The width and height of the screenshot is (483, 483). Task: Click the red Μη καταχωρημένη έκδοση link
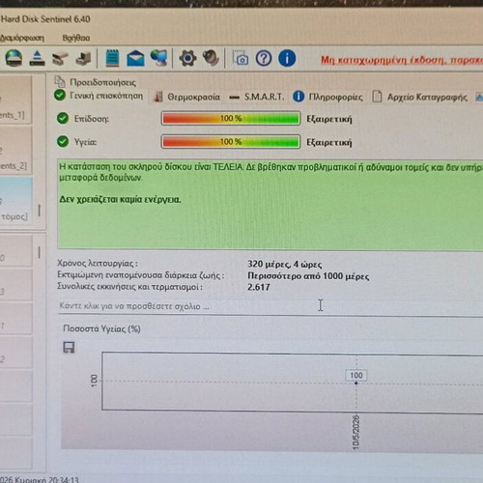pyautogui.click(x=402, y=60)
